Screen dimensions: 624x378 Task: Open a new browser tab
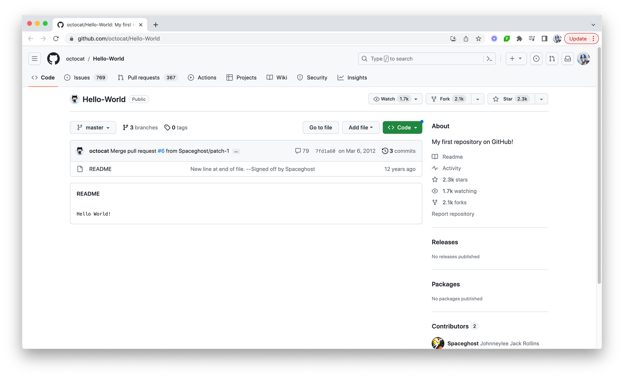(x=156, y=25)
